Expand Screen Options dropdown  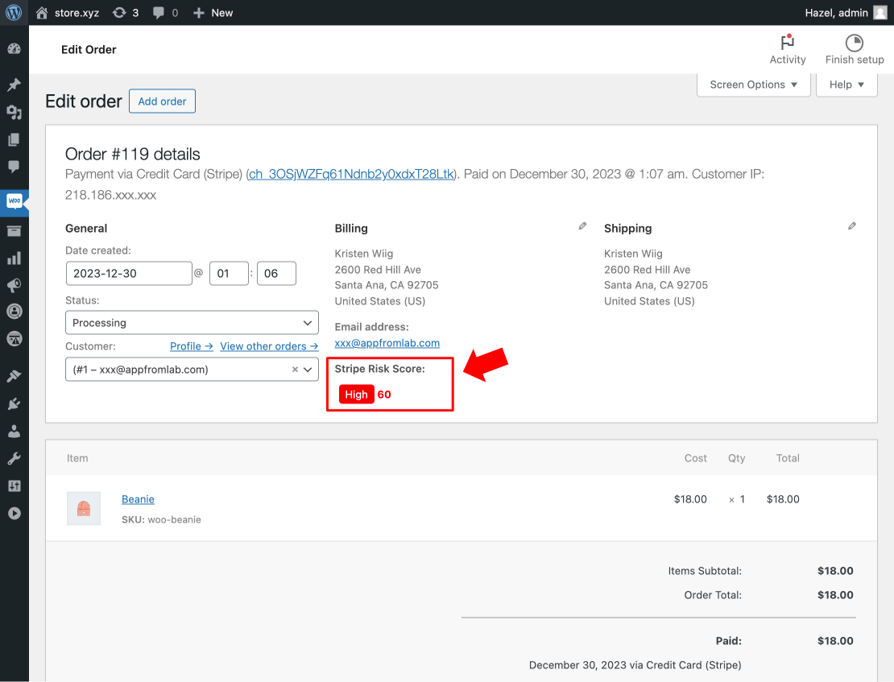point(753,85)
